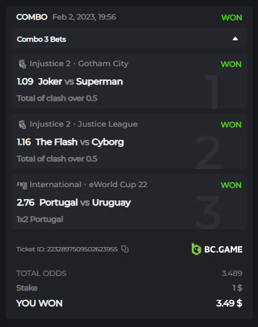
Task: Click the Injustice 2 Gotham City icon
Action: [22, 64]
